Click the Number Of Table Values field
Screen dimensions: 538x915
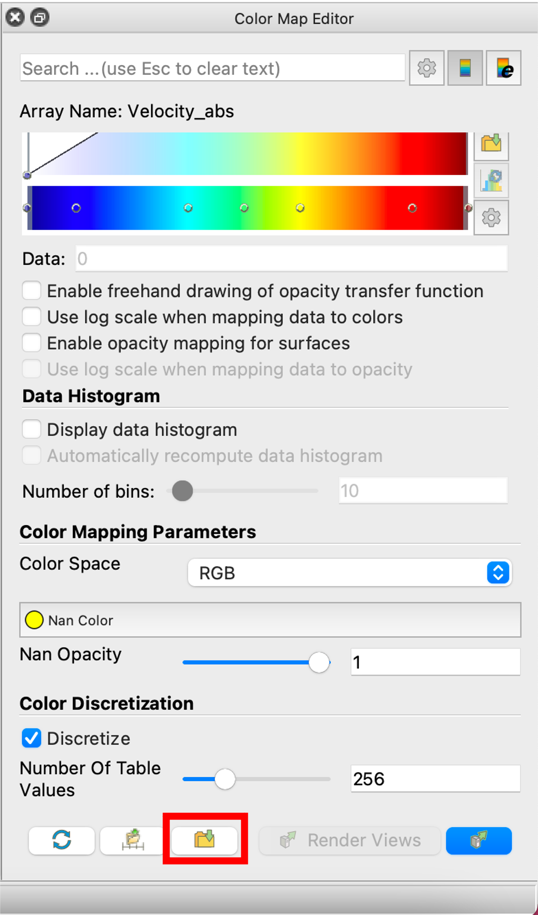pyautogui.click(x=436, y=779)
